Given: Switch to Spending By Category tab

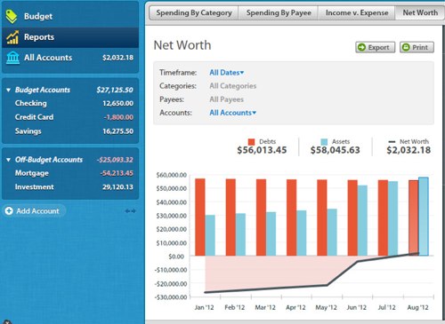Looking at the screenshot, I should coord(194,13).
